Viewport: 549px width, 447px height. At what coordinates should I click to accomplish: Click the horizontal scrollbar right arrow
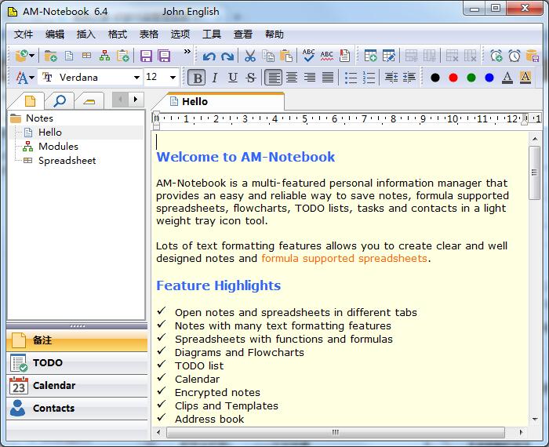521,433
